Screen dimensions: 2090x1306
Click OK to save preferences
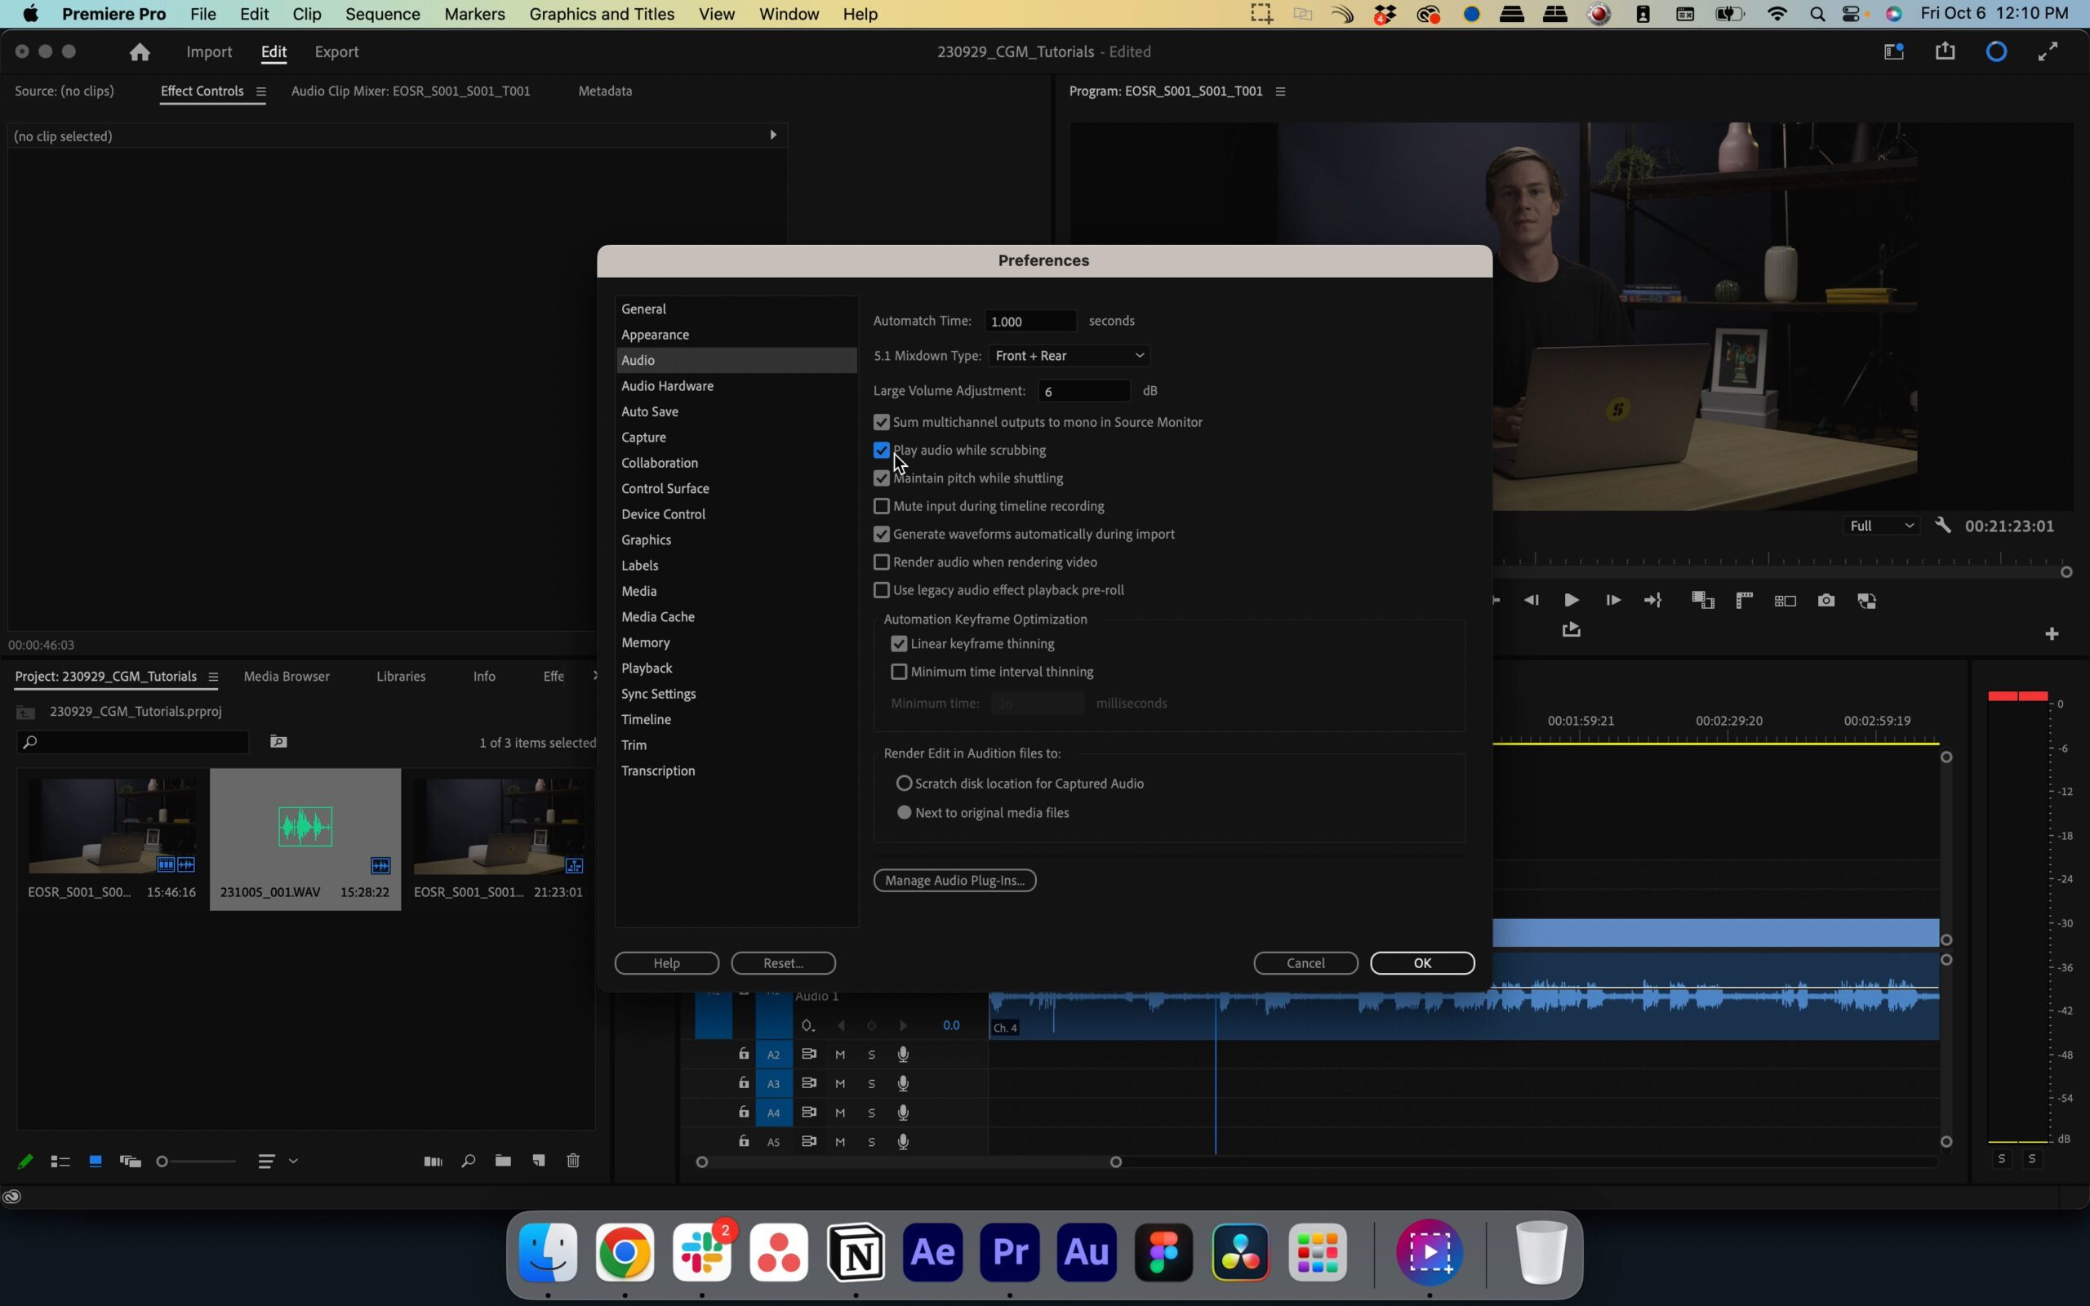[x=1421, y=962]
